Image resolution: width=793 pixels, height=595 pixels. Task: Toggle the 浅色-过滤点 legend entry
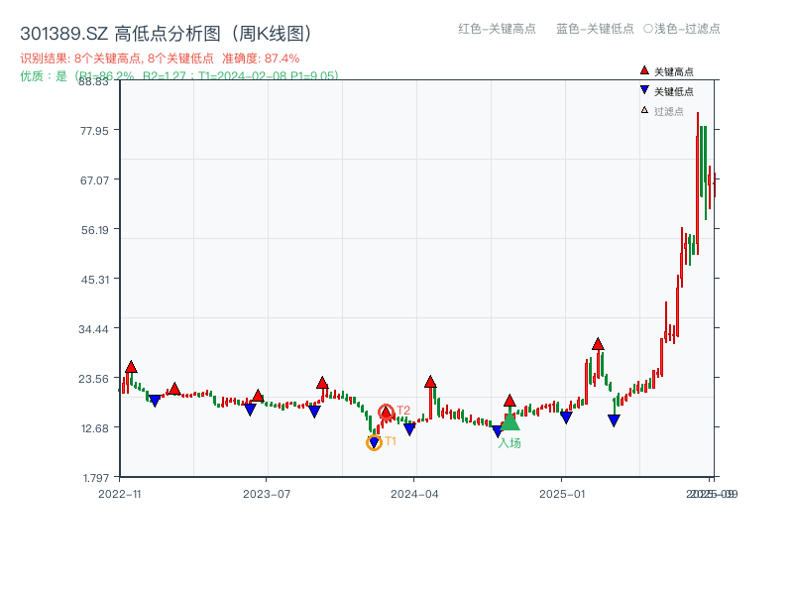point(684,30)
